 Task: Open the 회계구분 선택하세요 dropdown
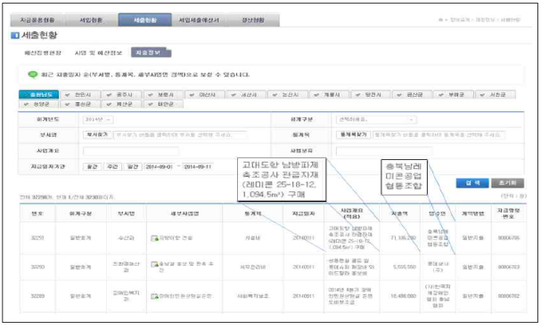[376, 119]
